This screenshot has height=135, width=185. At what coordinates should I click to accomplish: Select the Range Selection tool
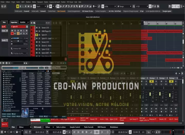61,6
